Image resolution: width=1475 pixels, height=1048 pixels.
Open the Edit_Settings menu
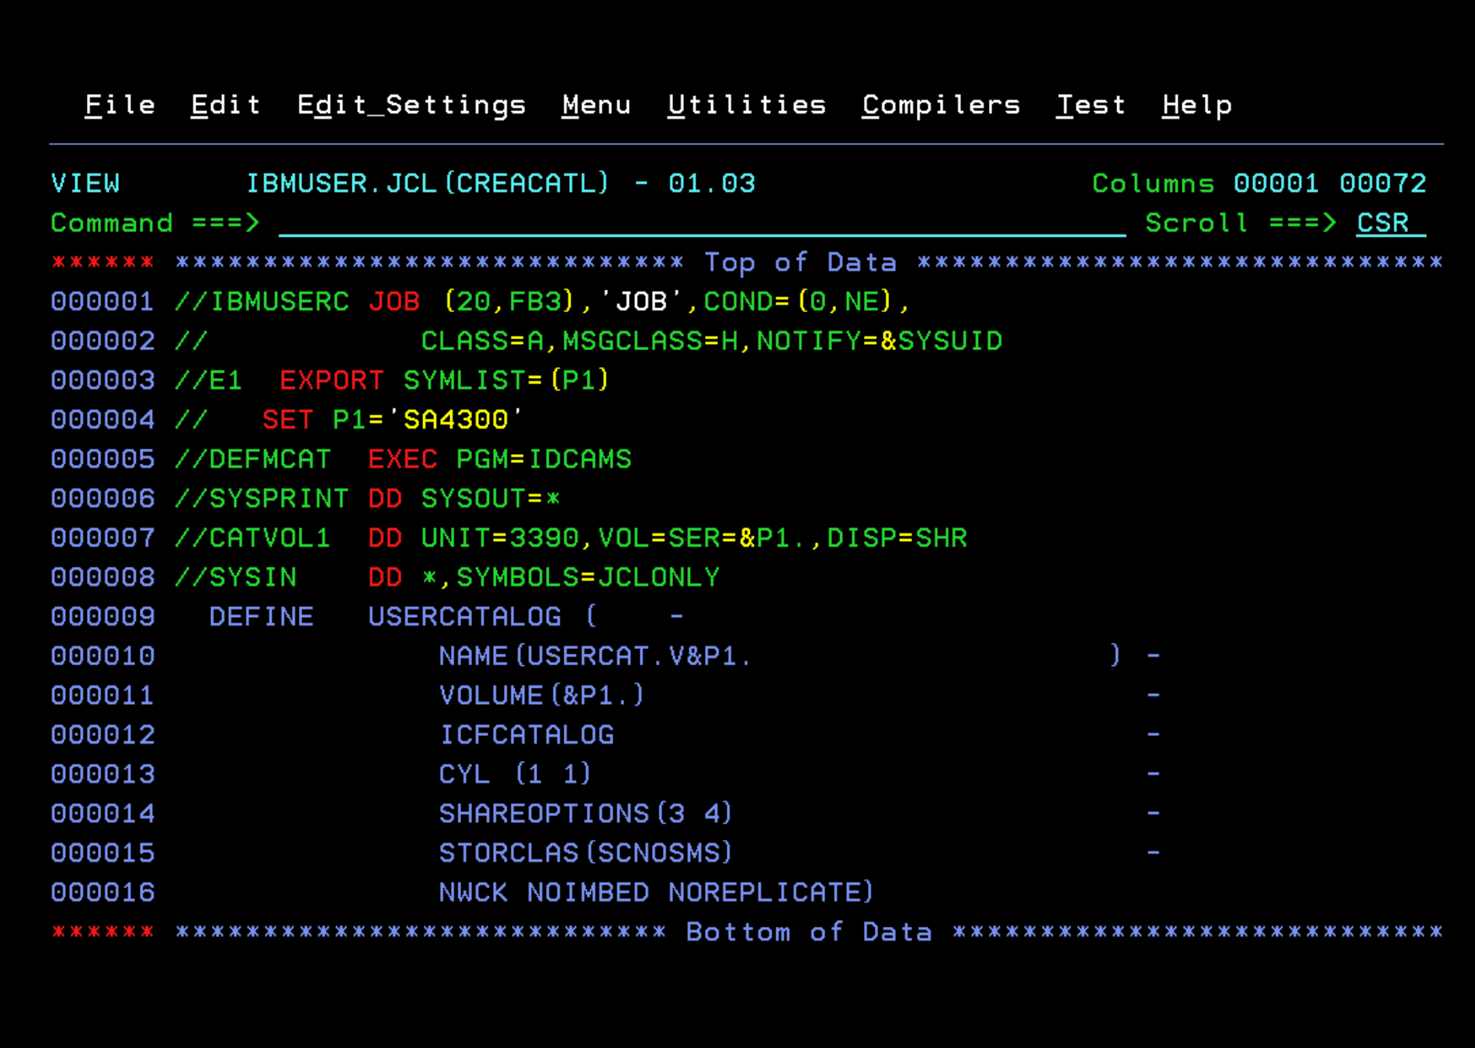(x=411, y=105)
